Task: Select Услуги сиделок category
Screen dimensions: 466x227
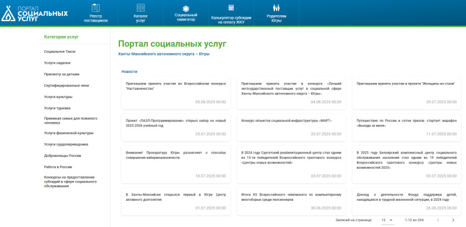Action: [x=57, y=63]
